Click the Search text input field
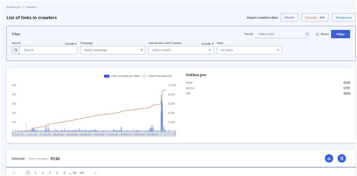Image resolution: width=357 pixels, height=176 pixels. (48, 50)
